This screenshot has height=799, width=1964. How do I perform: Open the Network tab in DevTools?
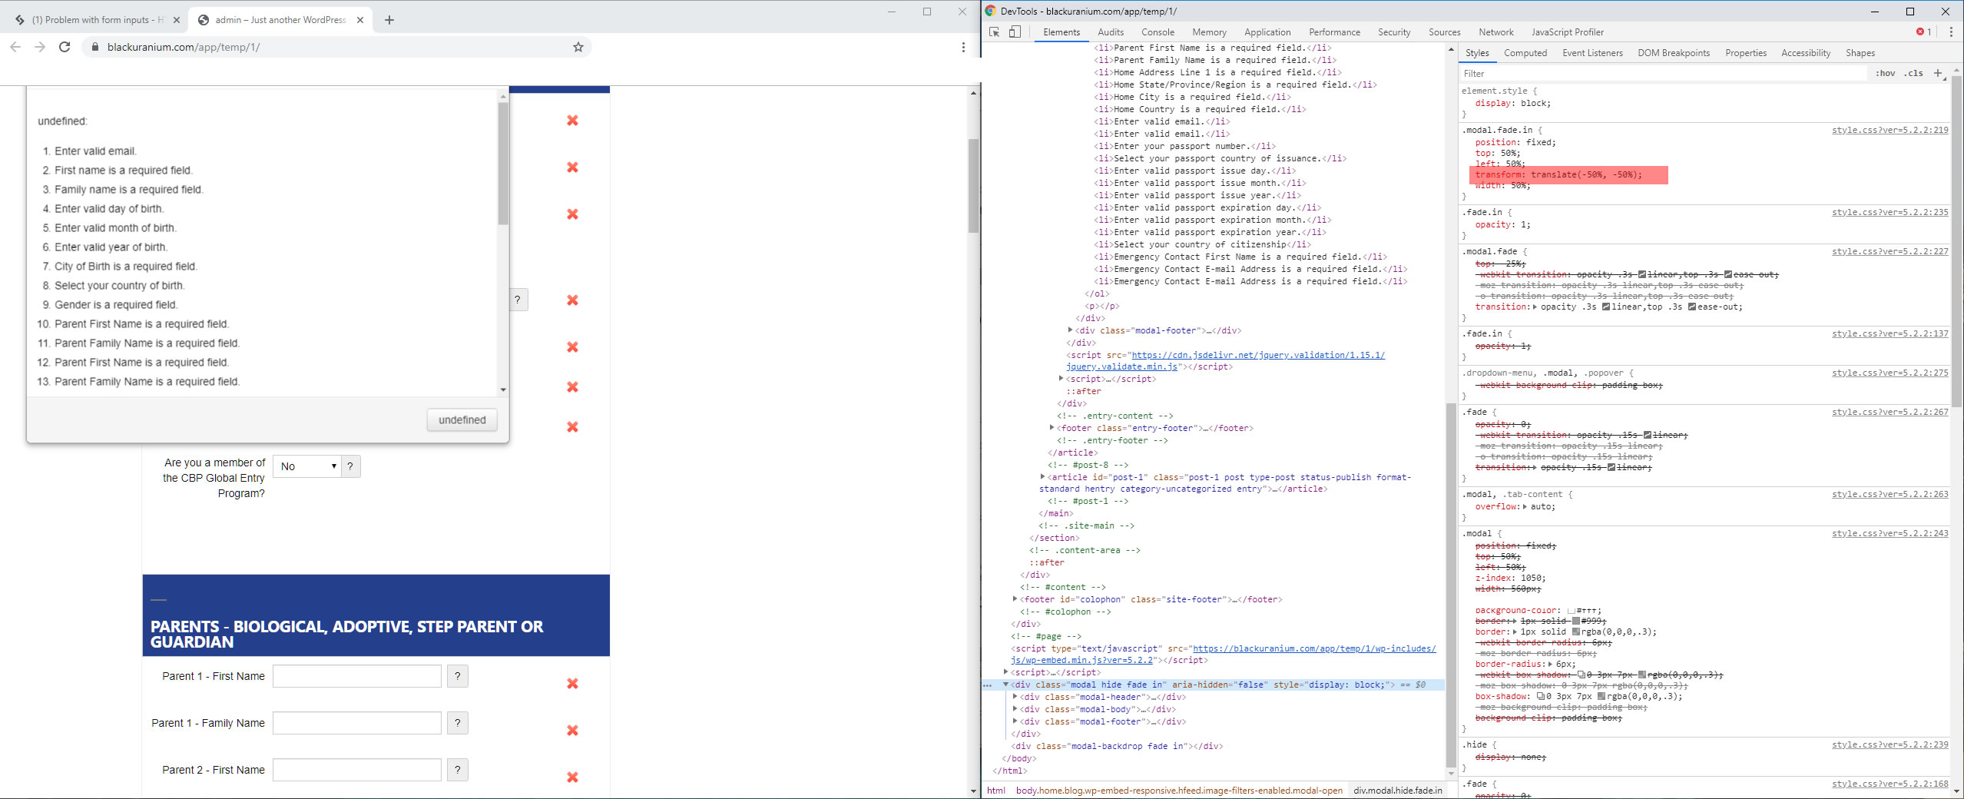pyautogui.click(x=1495, y=31)
